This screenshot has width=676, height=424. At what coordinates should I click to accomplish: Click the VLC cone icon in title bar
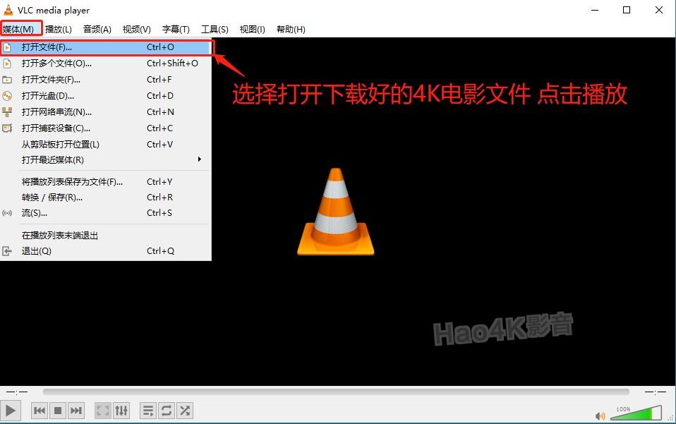8,10
